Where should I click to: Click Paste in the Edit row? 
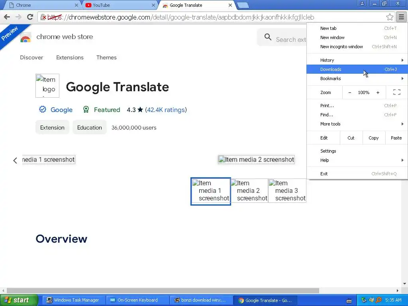tap(396, 138)
